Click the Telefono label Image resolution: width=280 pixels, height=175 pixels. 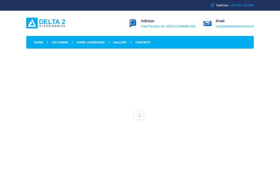[x=222, y=5]
